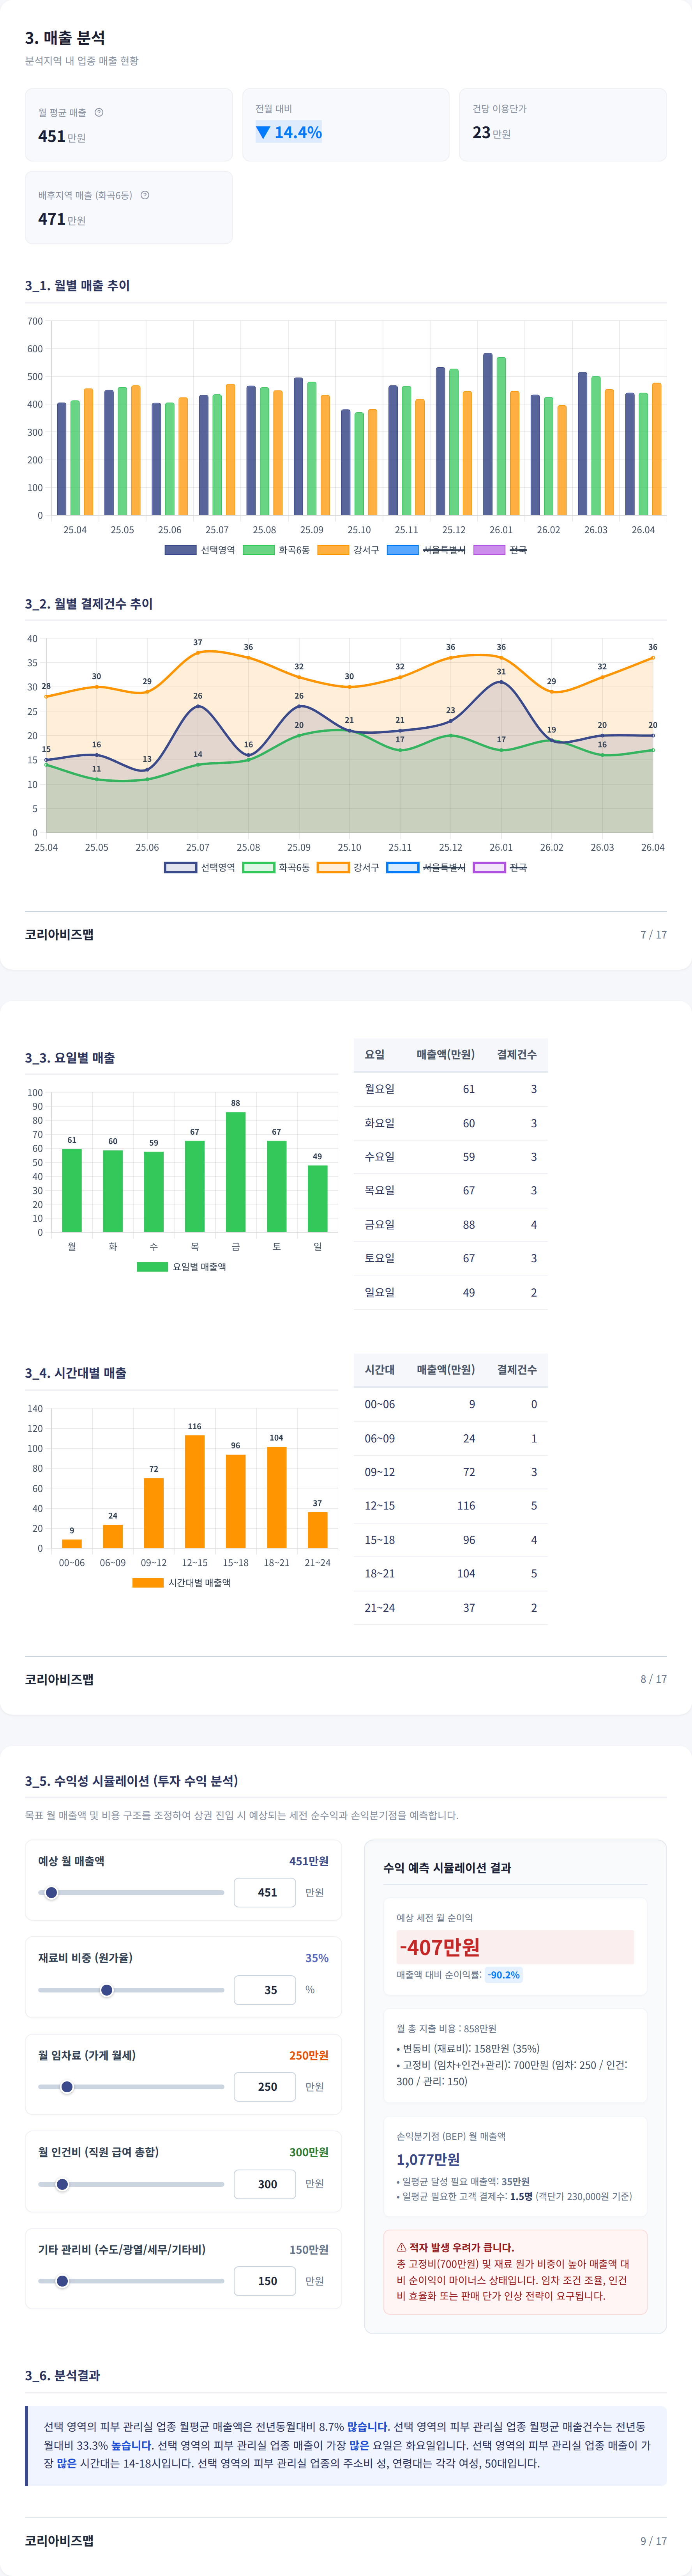
Task: Toggle the 시간대별 매출액 legend item
Action: 182,1582
